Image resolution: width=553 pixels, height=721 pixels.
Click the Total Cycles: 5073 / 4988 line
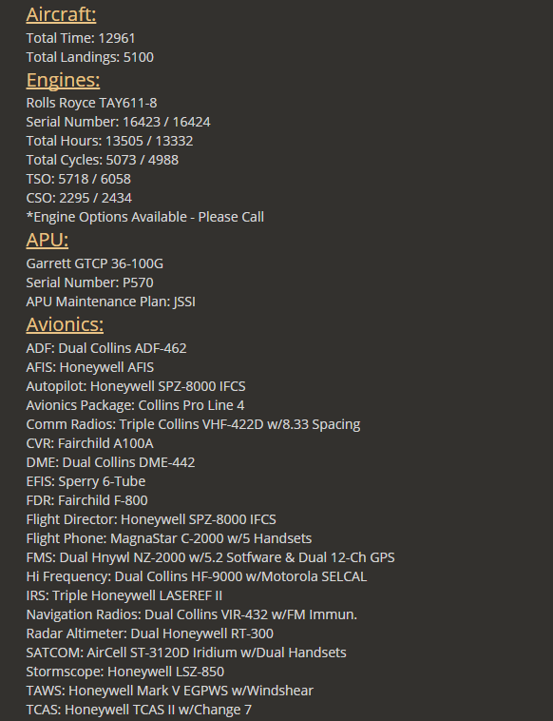click(103, 160)
